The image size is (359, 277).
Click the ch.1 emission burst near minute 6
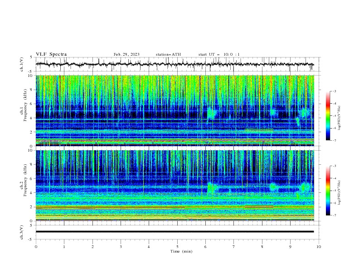pyautogui.click(x=212, y=113)
